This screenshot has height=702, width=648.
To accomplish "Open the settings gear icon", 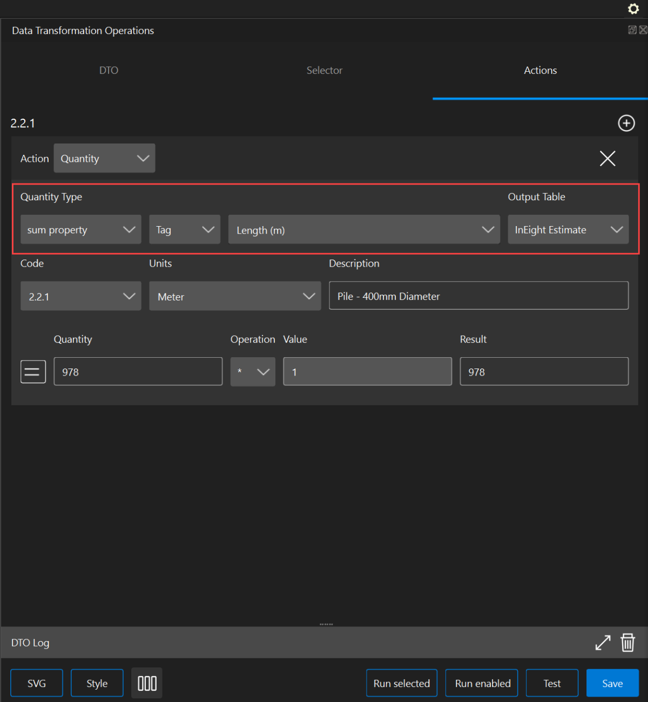I will pyautogui.click(x=633, y=9).
